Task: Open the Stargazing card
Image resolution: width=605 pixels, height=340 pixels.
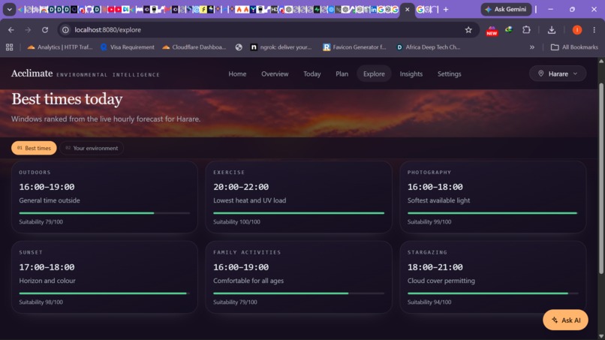Action: [492, 277]
